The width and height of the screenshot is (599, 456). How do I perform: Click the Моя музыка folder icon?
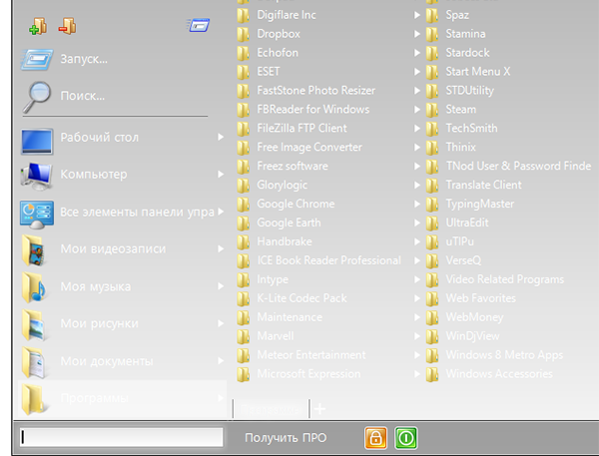pyautogui.click(x=34, y=286)
